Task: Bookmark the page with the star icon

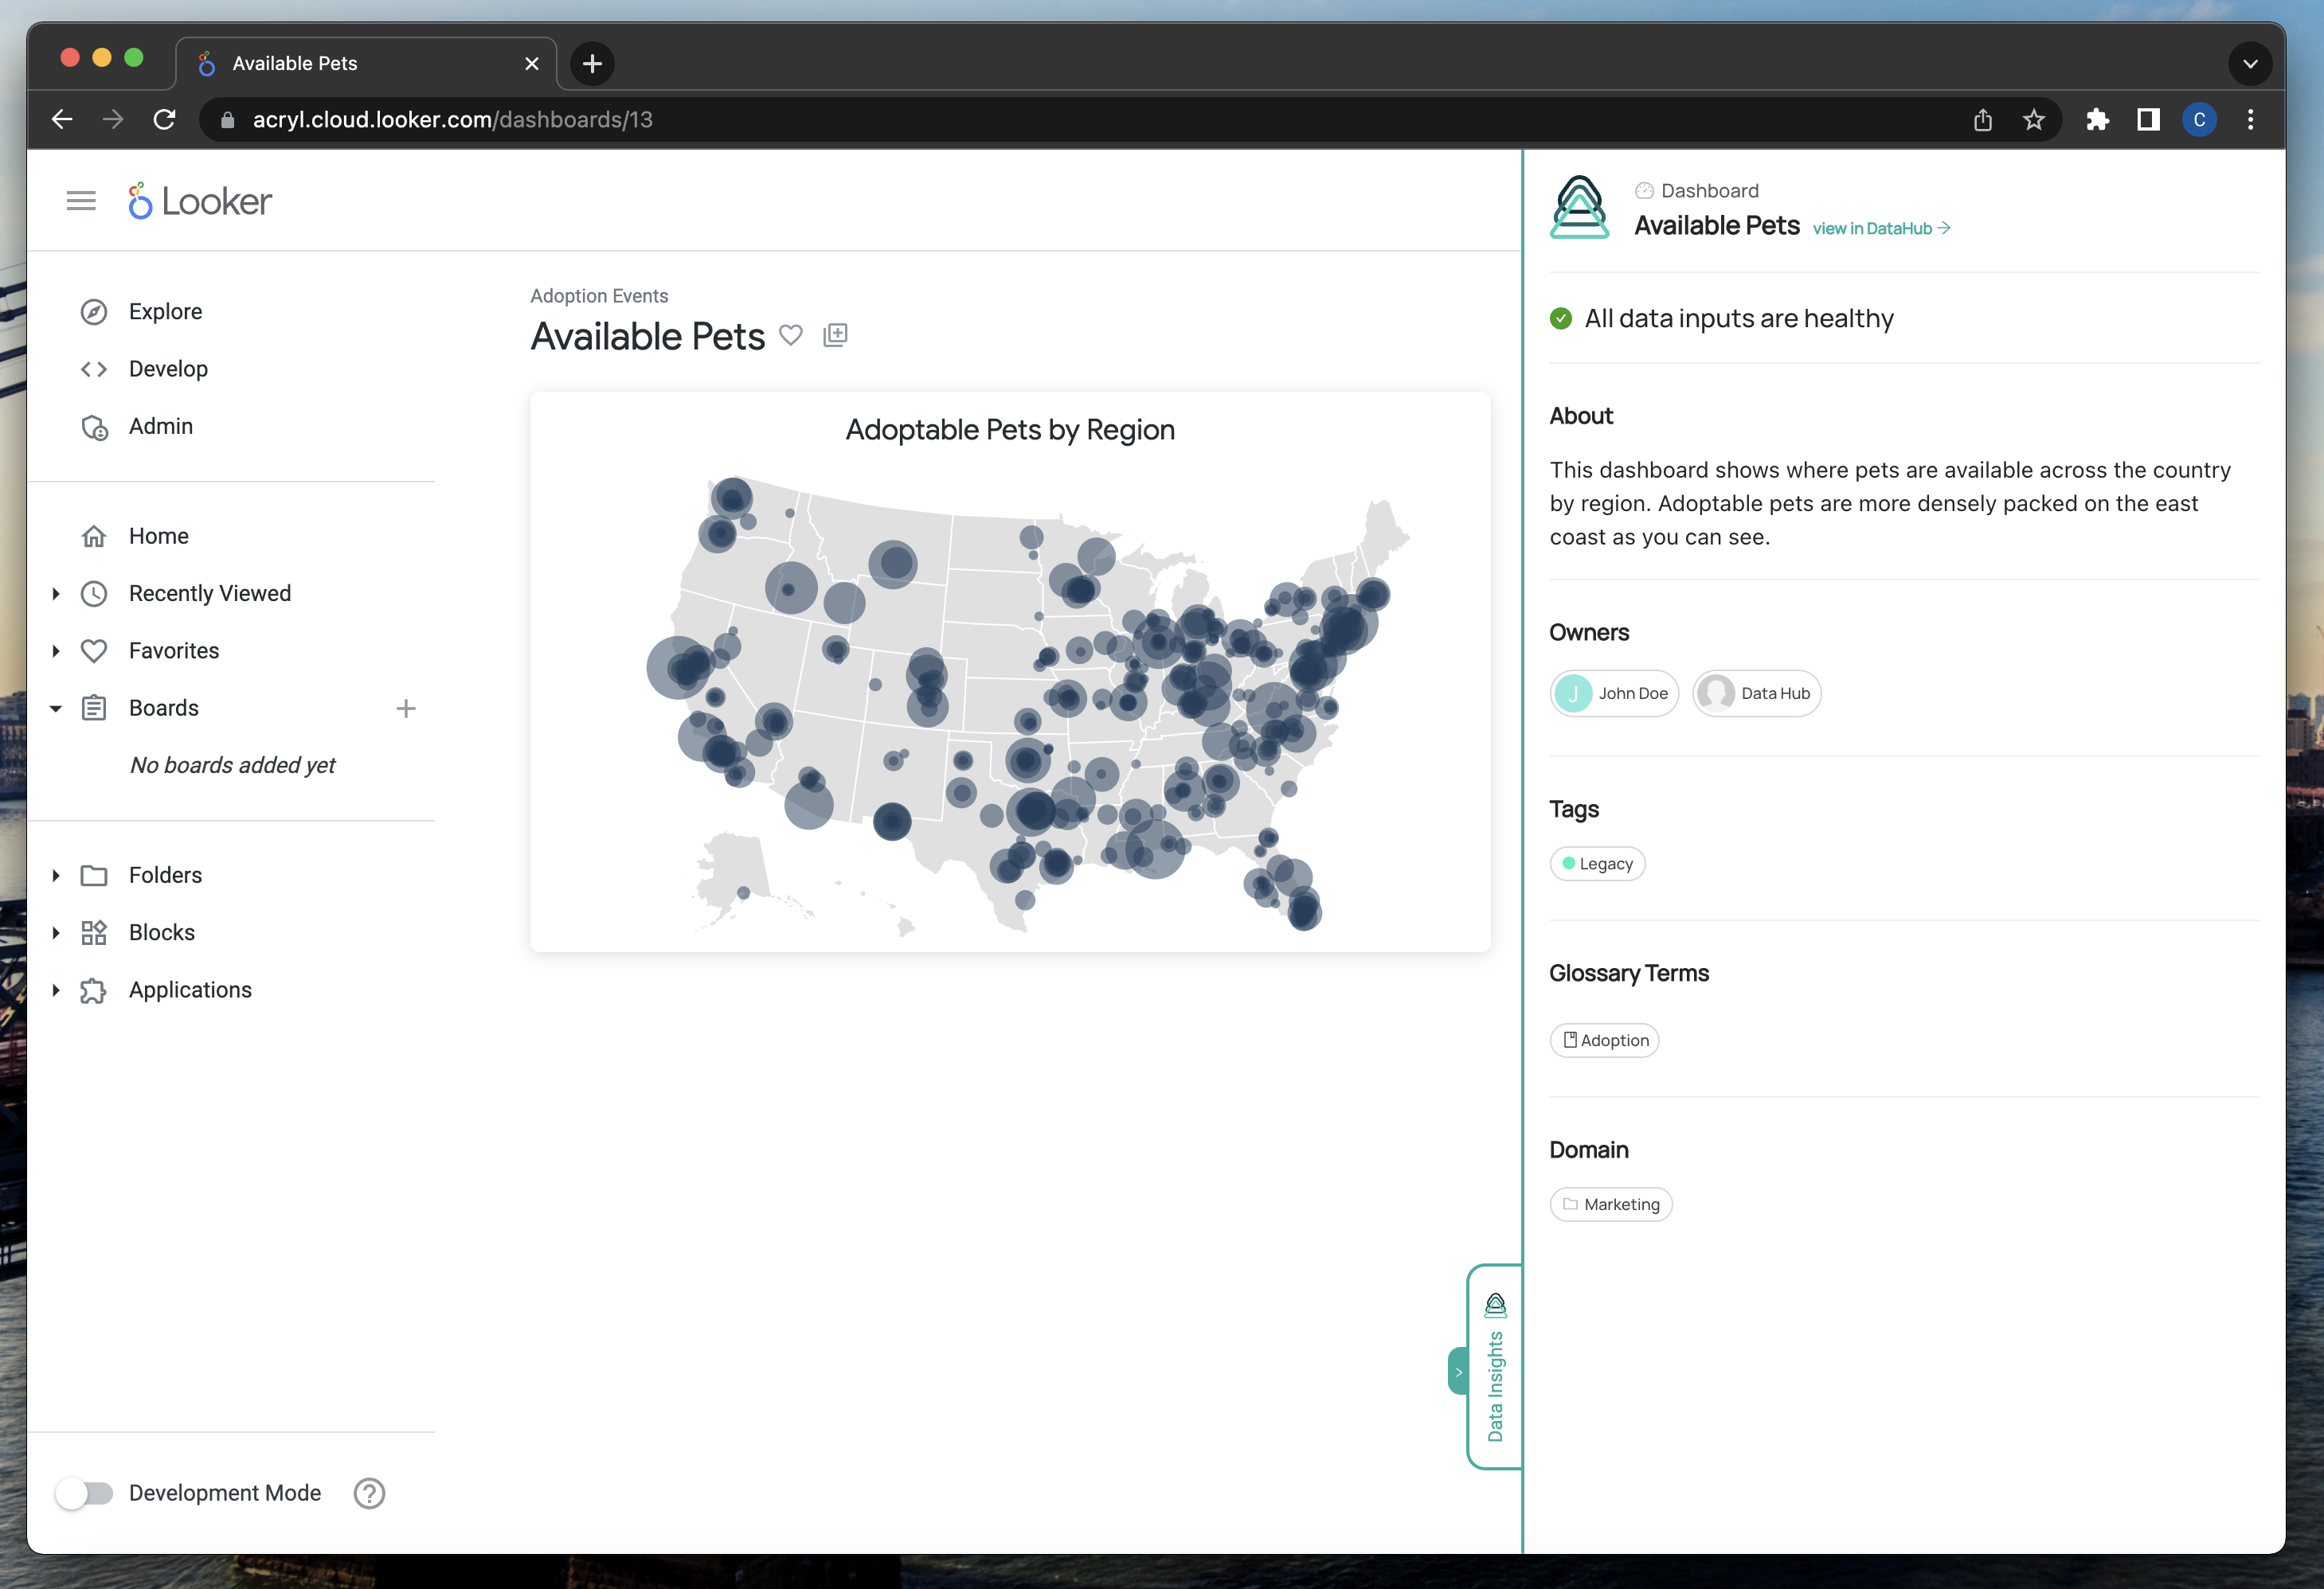Action: point(2034,120)
